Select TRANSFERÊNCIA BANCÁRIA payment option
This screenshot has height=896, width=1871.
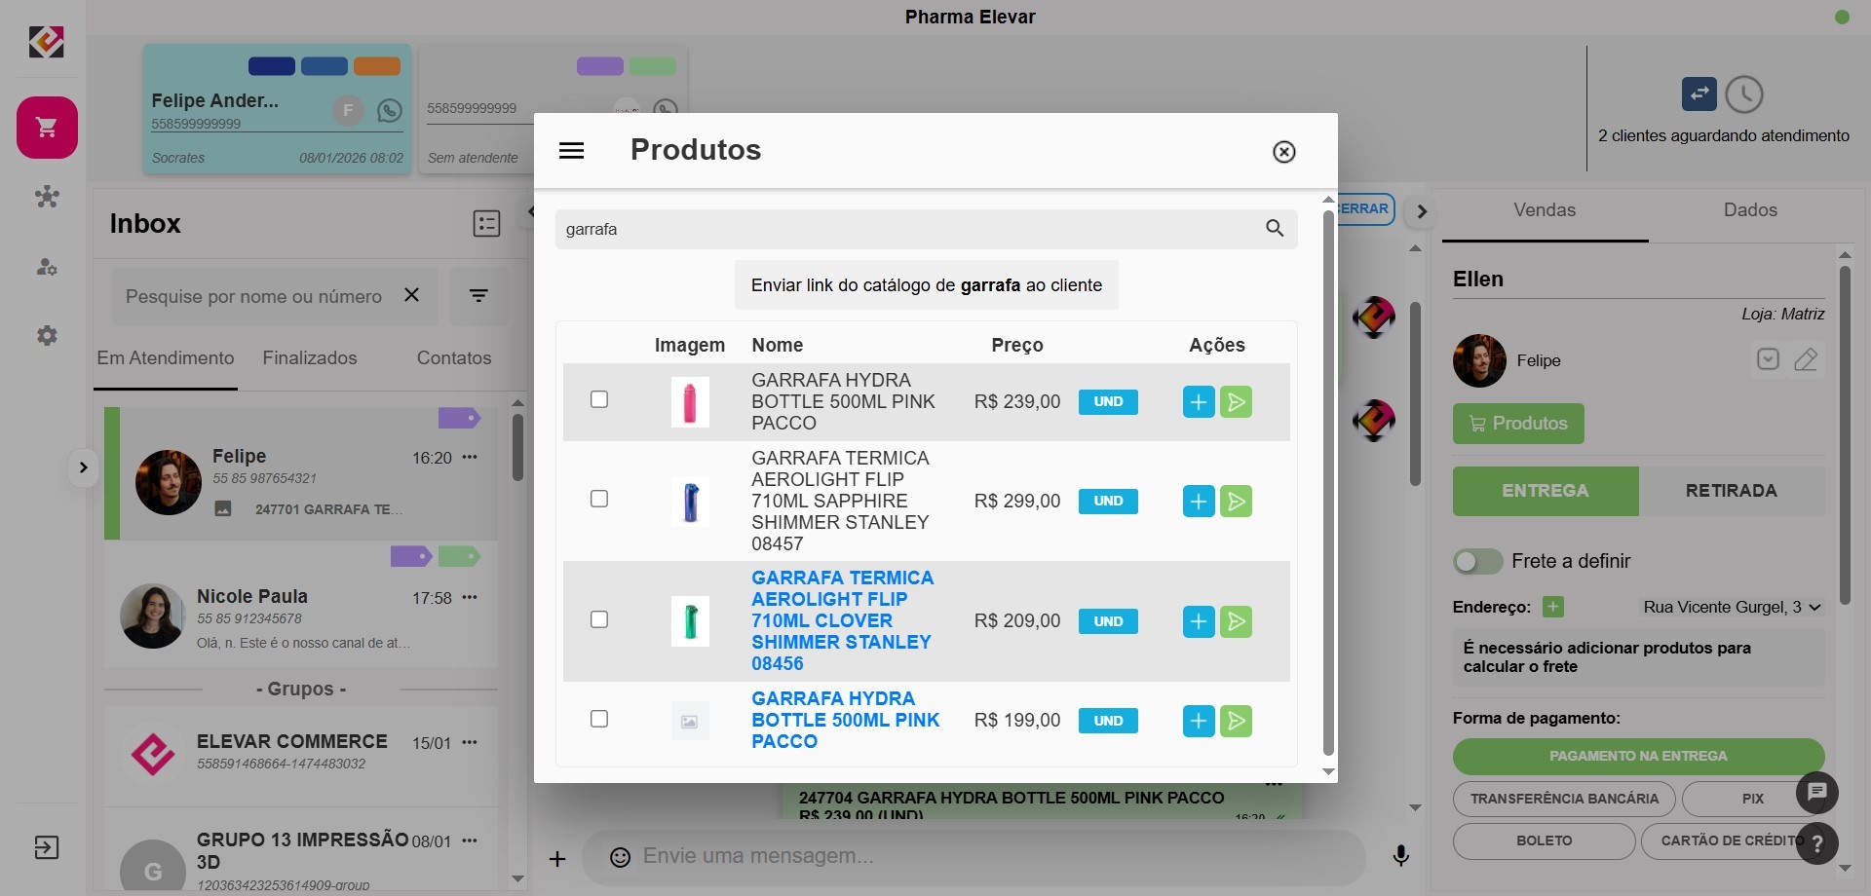(1564, 799)
